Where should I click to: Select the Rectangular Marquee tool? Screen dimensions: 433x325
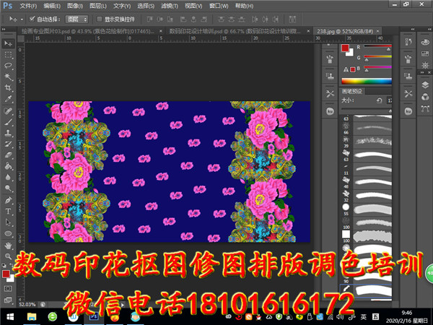[9, 54]
